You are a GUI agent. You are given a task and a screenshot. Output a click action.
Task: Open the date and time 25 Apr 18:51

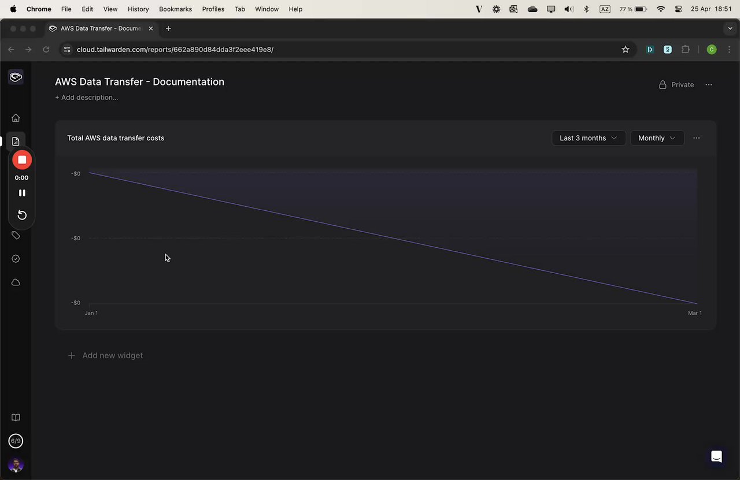pos(711,9)
